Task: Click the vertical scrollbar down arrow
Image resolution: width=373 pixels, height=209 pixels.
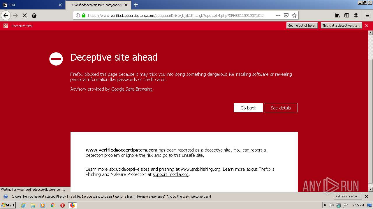Action: 370,189
